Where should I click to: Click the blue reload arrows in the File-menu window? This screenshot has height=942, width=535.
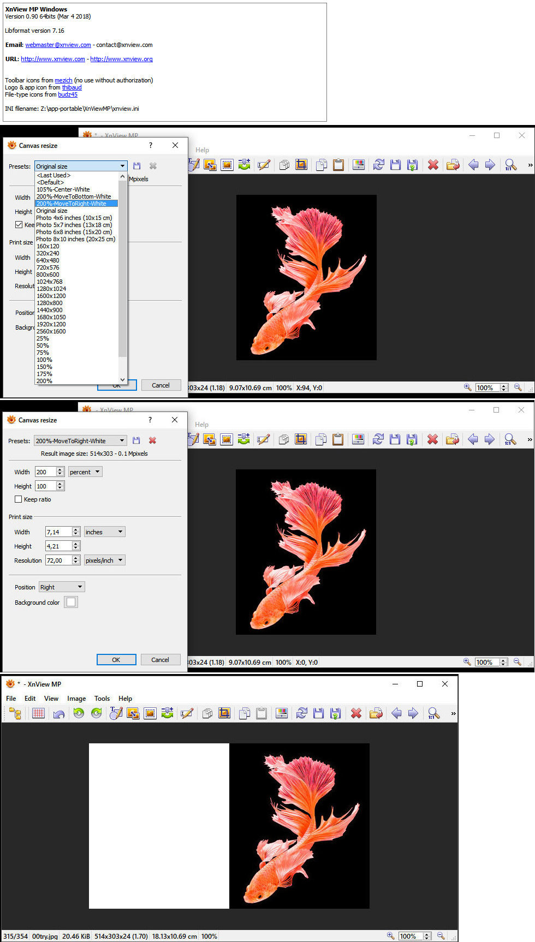click(x=301, y=713)
